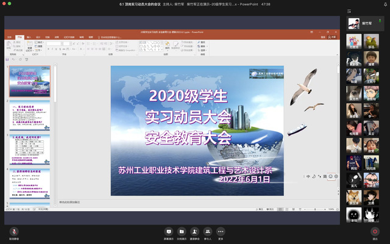Select host 柴竹军's video tile
Image resolution: width=390 pixels, height=244 pixels.
pyautogui.click(x=366, y=24)
